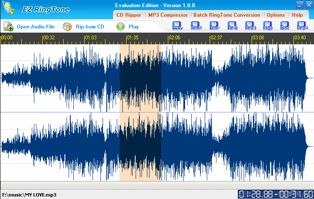The height and width of the screenshot is (199, 314).
Task: Click the horizontal scrollbar below waveform
Action: (157, 184)
